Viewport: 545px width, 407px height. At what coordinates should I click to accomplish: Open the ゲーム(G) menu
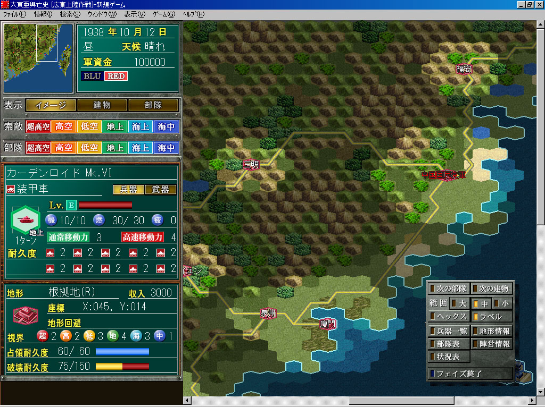pyautogui.click(x=164, y=14)
